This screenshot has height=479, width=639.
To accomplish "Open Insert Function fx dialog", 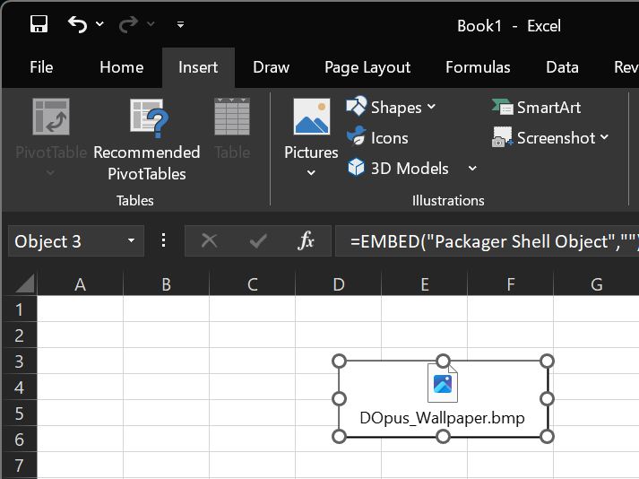I will 306,240.
